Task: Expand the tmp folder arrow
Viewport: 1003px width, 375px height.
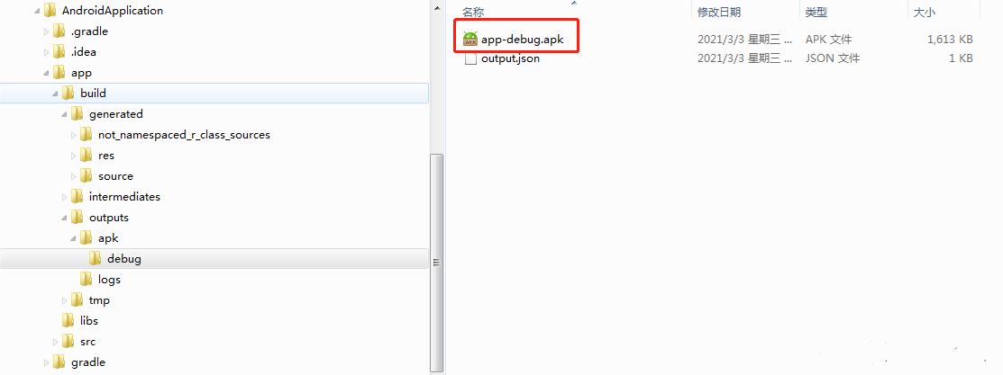Action: 65,300
